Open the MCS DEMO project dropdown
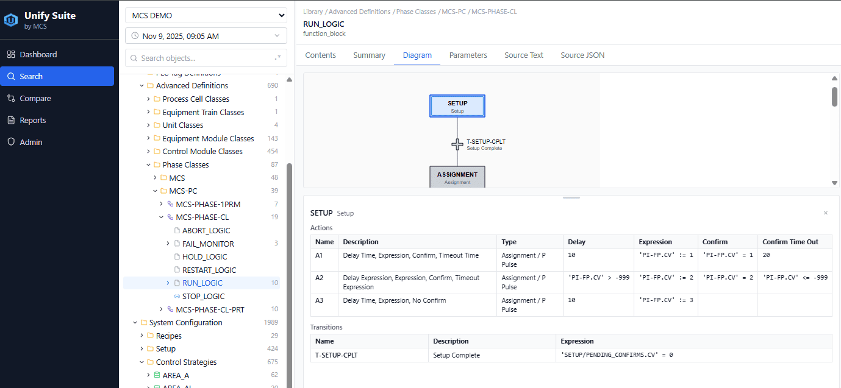Image resolution: width=841 pixels, height=388 pixels. click(x=206, y=15)
